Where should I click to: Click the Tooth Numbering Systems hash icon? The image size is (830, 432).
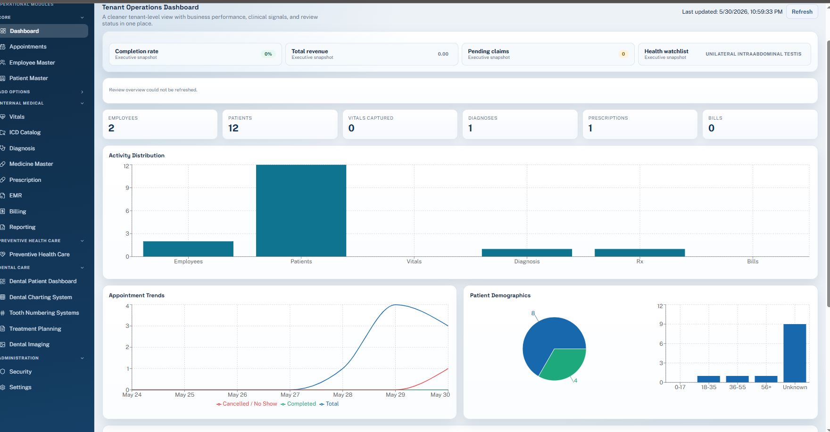2,312
